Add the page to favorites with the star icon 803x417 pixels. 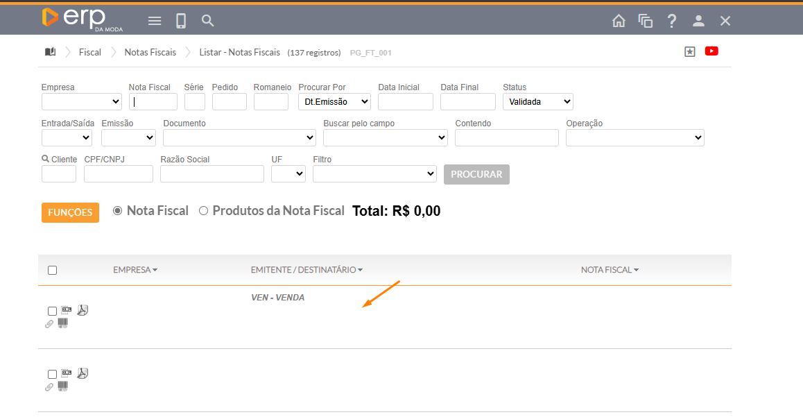689,51
